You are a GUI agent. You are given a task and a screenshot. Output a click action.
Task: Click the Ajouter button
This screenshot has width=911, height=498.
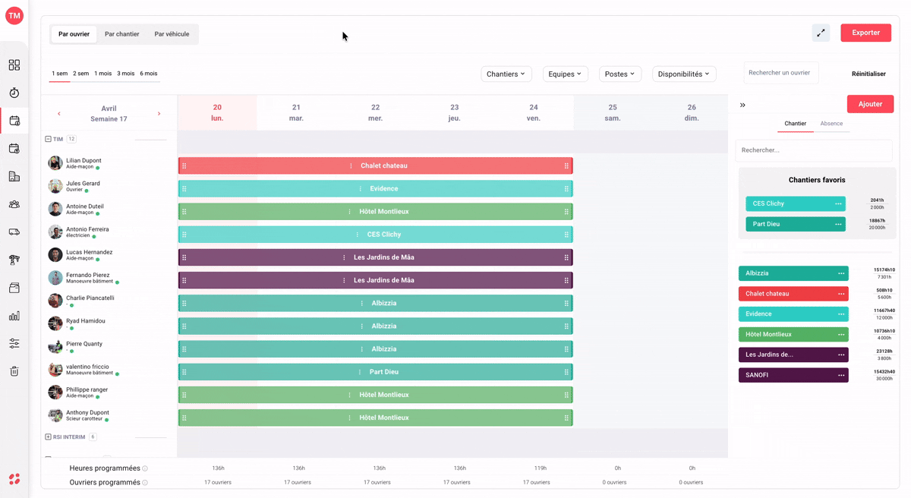pyautogui.click(x=870, y=104)
